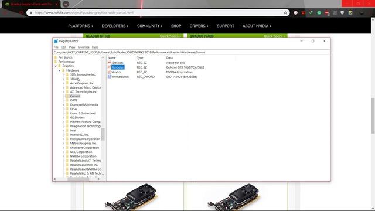The width and height of the screenshot is (375, 211).
Task: Expand the Advanced Micro Devices key
Action: coord(64,87)
